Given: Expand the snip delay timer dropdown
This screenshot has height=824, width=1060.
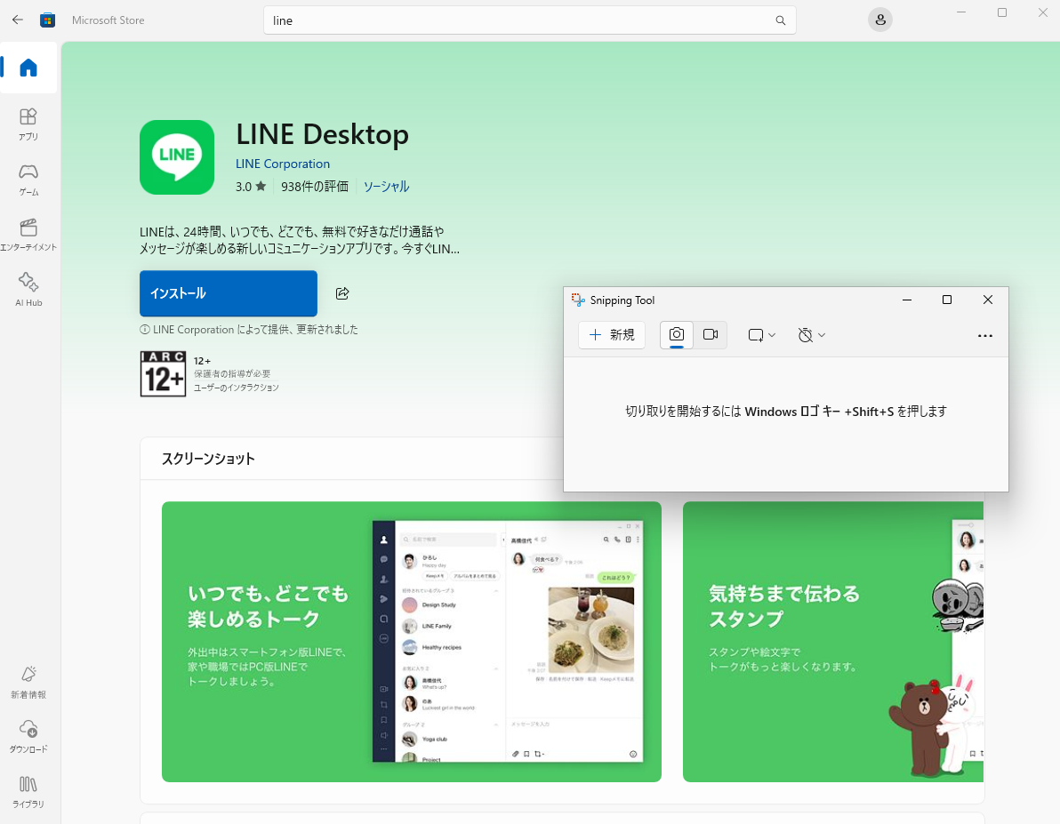Looking at the screenshot, I should coord(811,335).
